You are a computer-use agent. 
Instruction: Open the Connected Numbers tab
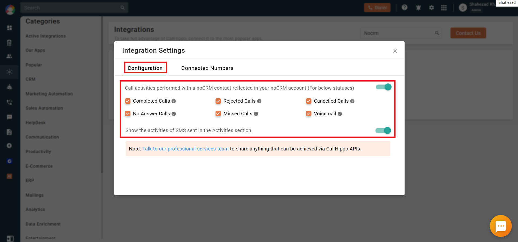pos(207,68)
